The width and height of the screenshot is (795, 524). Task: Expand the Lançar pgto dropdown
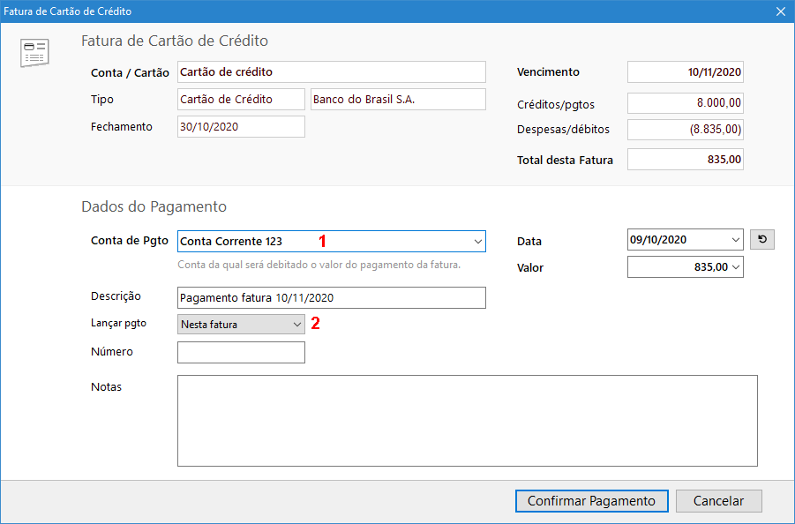(296, 325)
